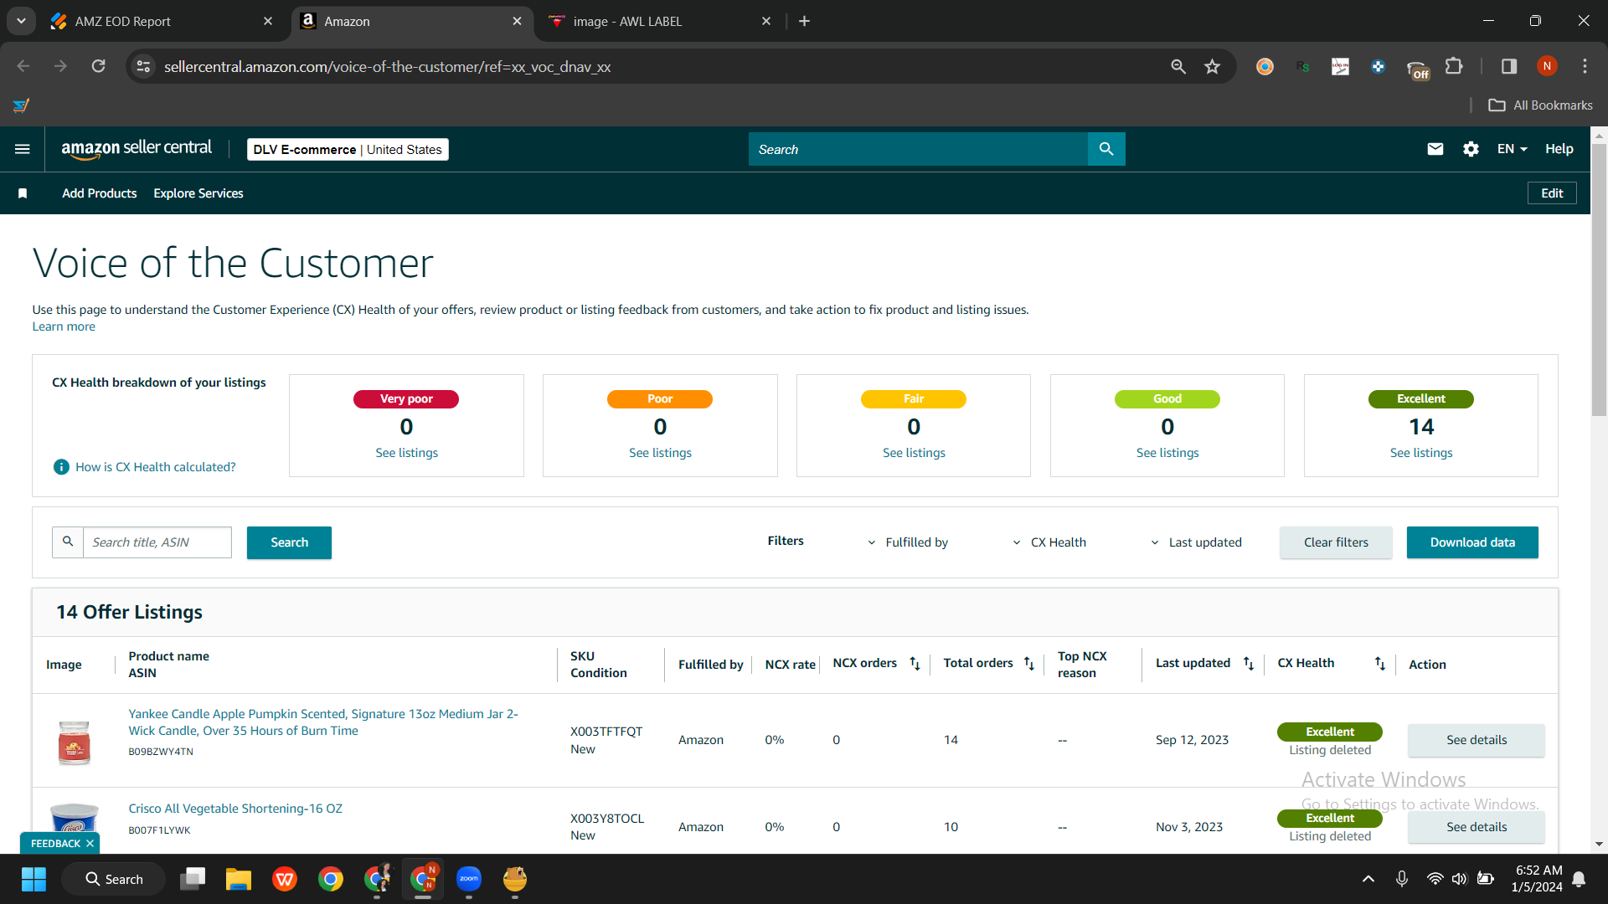Close the FEEDBACK tab
1608x904 pixels.
click(x=90, y=844)
